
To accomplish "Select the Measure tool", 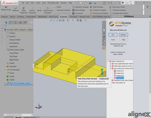I will (16, 9).
